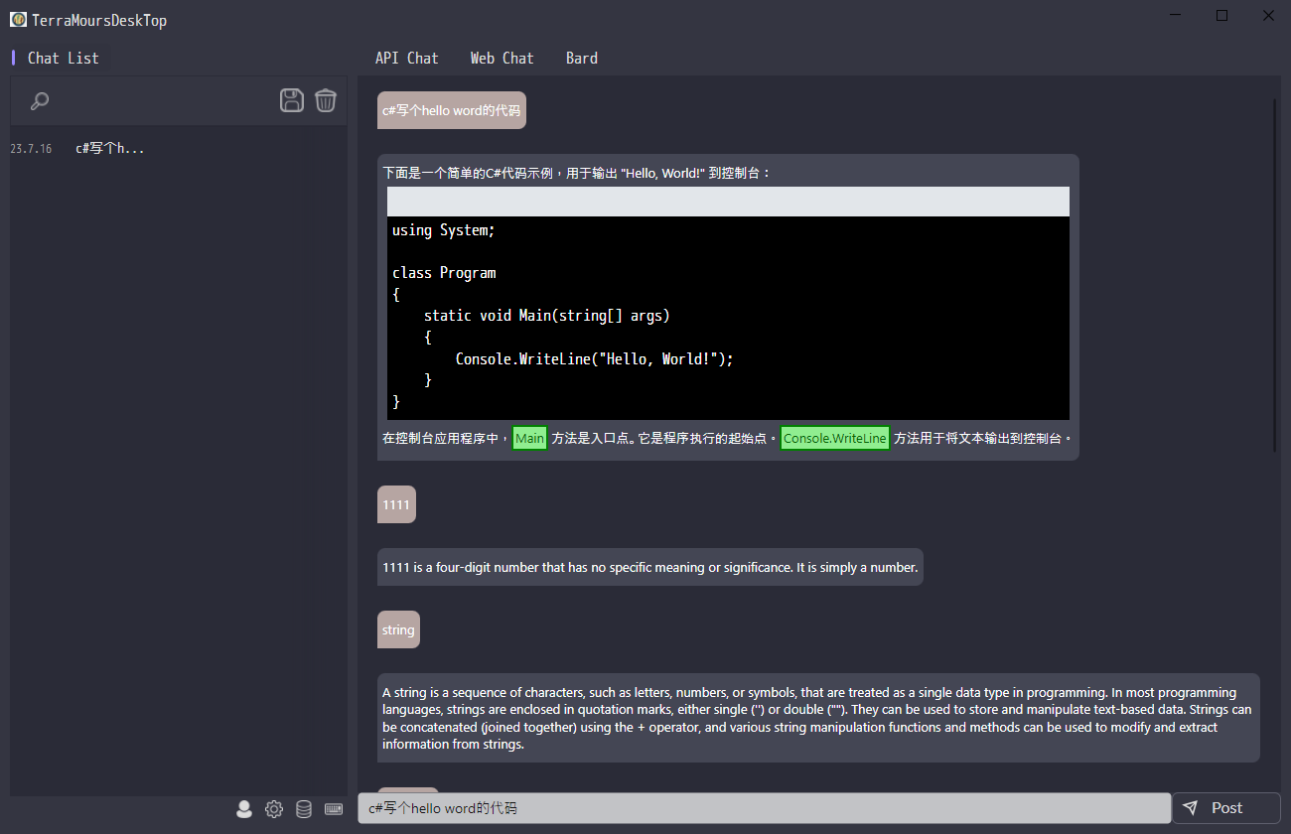Open the user profile icon
The width and height of the screenshot is (1291, 834).
point(244,808)
